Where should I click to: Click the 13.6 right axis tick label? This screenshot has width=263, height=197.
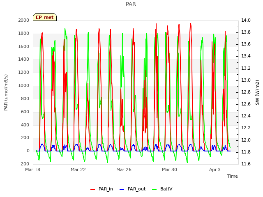(x=246, y=44)
